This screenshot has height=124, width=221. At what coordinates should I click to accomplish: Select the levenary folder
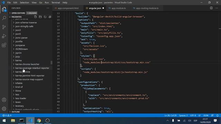[x=20, y=106]
